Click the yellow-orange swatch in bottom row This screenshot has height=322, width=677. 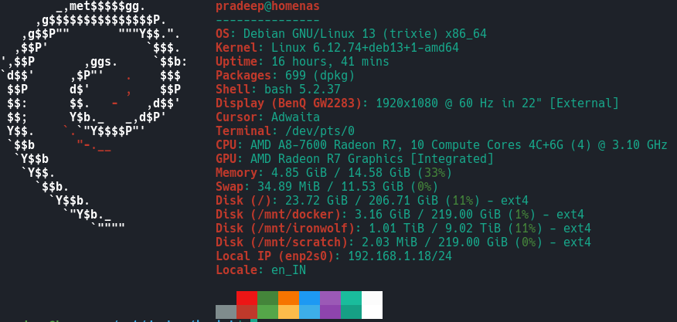click(288, 312)
